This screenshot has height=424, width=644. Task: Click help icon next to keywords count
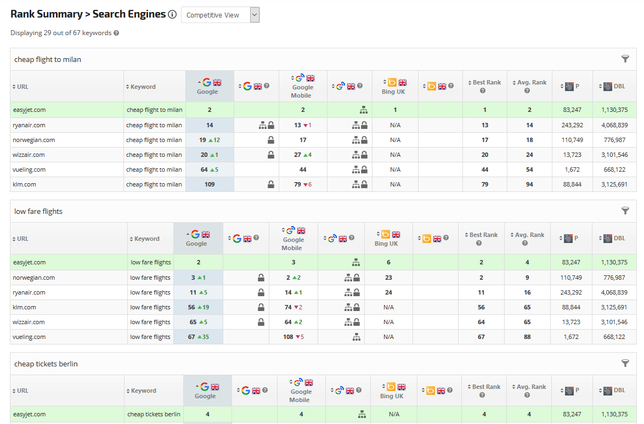(x=116, y=33)
